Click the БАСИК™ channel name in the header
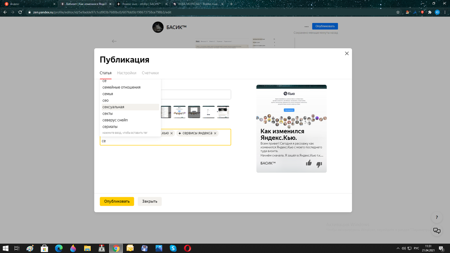The height and width of the screenshot is (253, 450). (x=176, y=27)
